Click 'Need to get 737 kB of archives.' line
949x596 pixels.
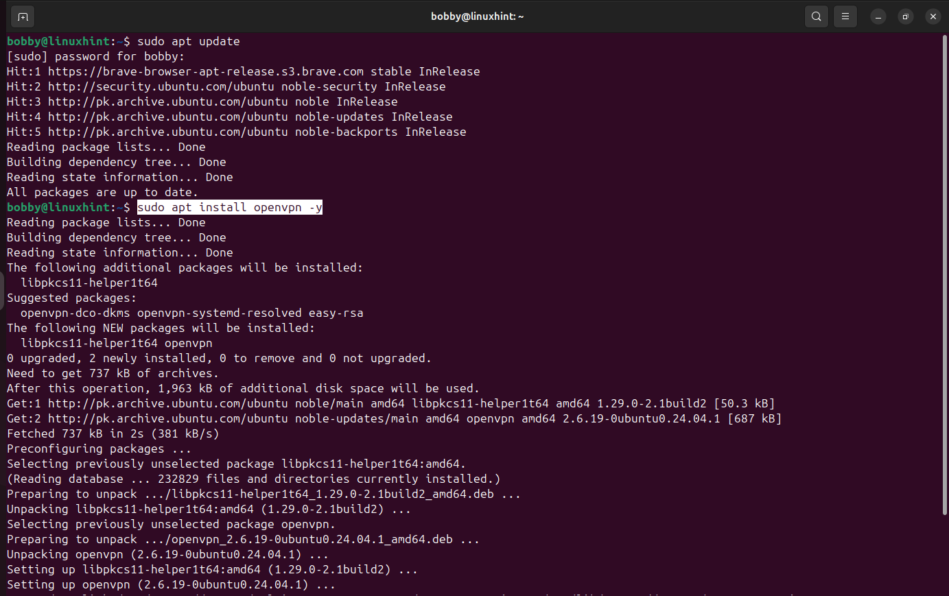113,373
